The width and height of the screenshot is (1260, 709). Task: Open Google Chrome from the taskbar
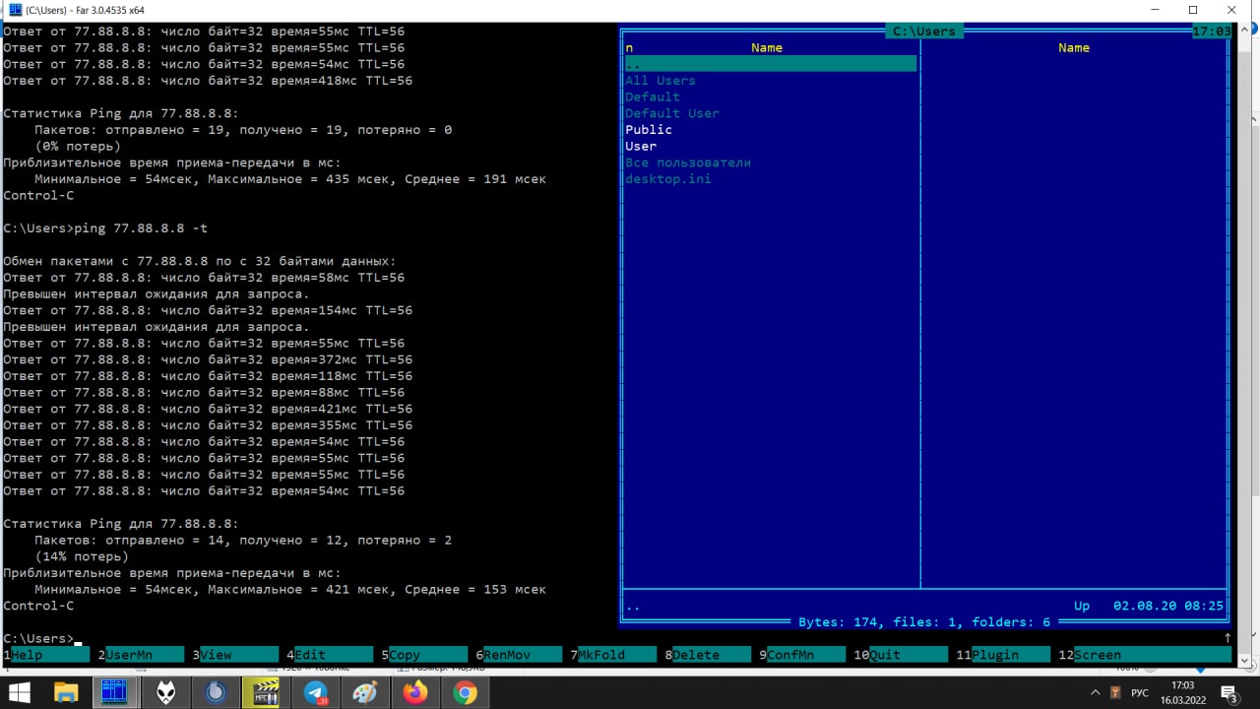point(465,693)
